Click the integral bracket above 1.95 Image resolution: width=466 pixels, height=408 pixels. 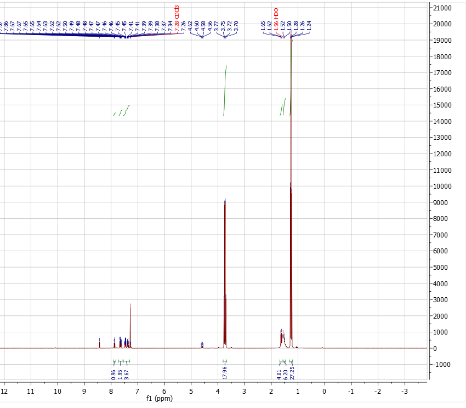[x=120, y=361]
